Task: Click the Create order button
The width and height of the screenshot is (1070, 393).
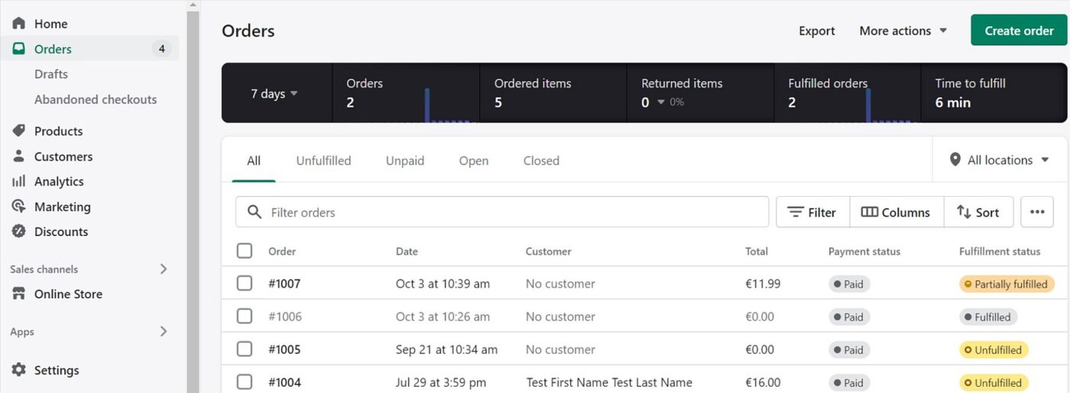Action: pos(1019,31)
